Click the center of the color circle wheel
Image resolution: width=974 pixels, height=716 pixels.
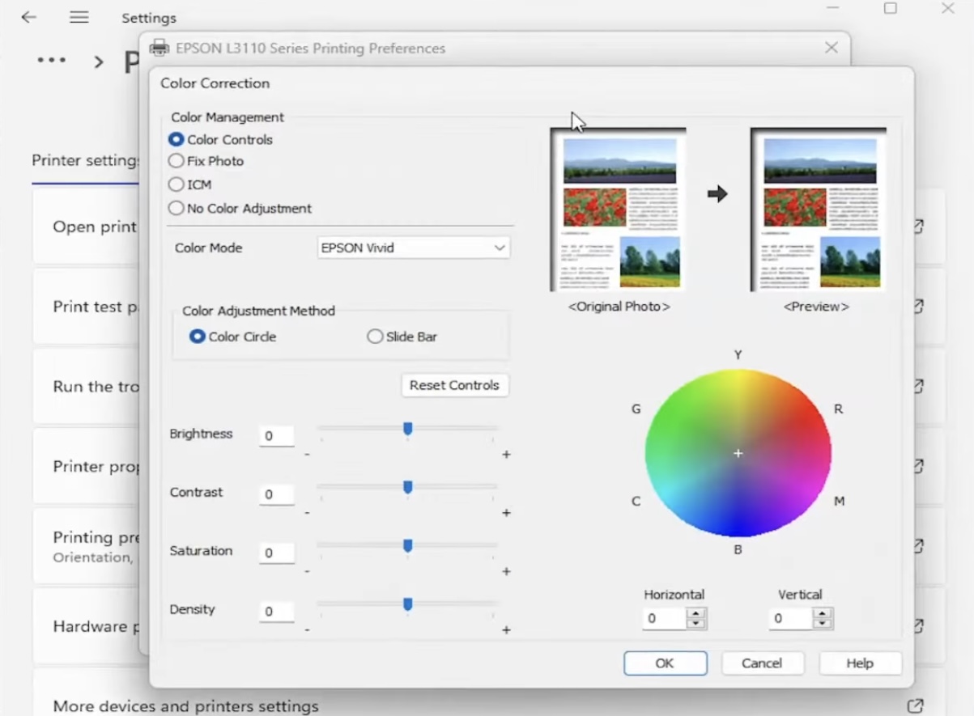click(x=738, y=453)
